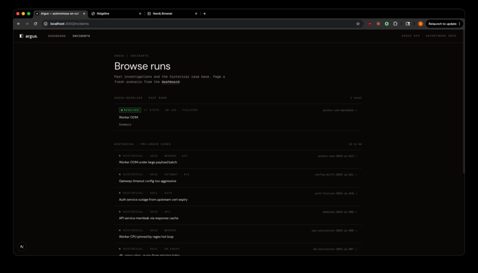Open site information icon beside localhost URL

pyautogui.click(x=46, y=24)
